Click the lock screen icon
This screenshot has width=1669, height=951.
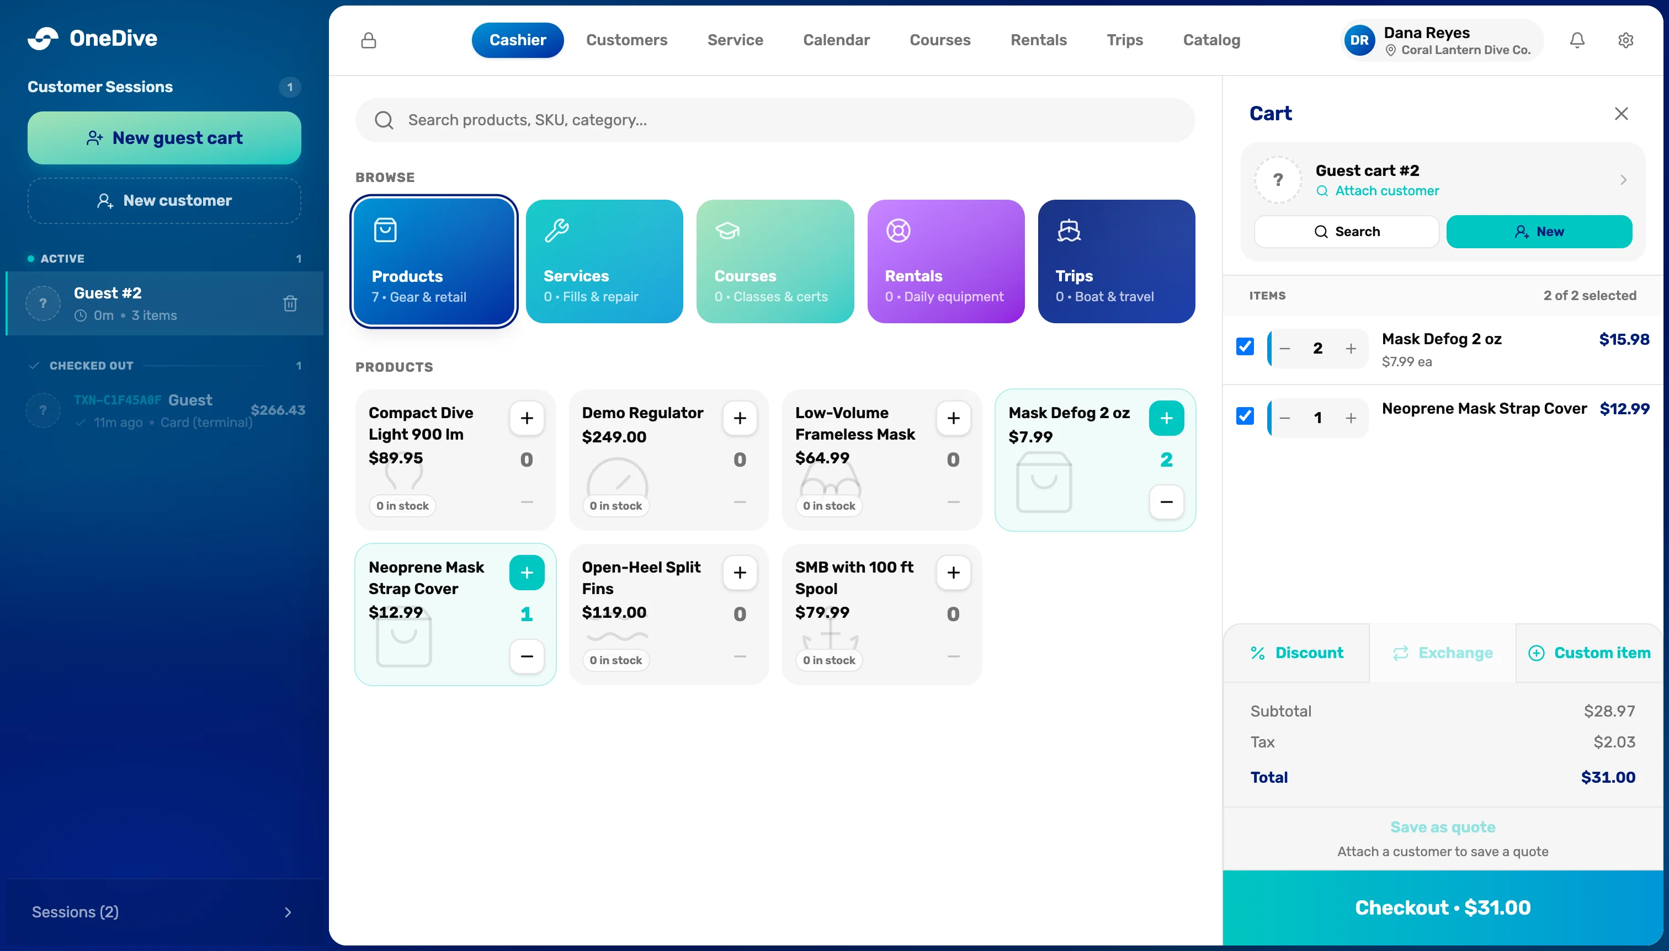coord(369,40)
